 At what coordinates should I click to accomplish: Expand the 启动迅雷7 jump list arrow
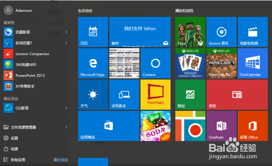pos(66,43)
